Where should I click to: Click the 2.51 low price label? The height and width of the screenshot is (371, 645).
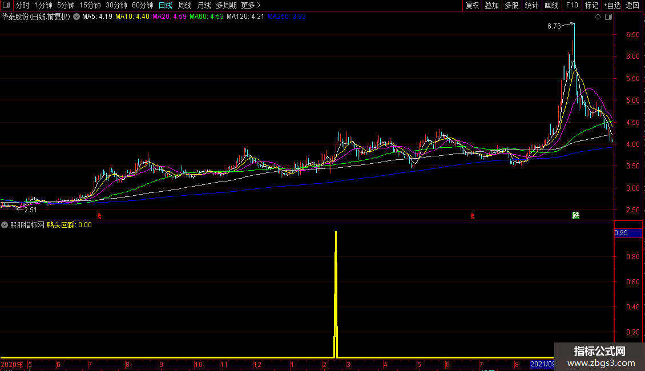coord(30,210)
